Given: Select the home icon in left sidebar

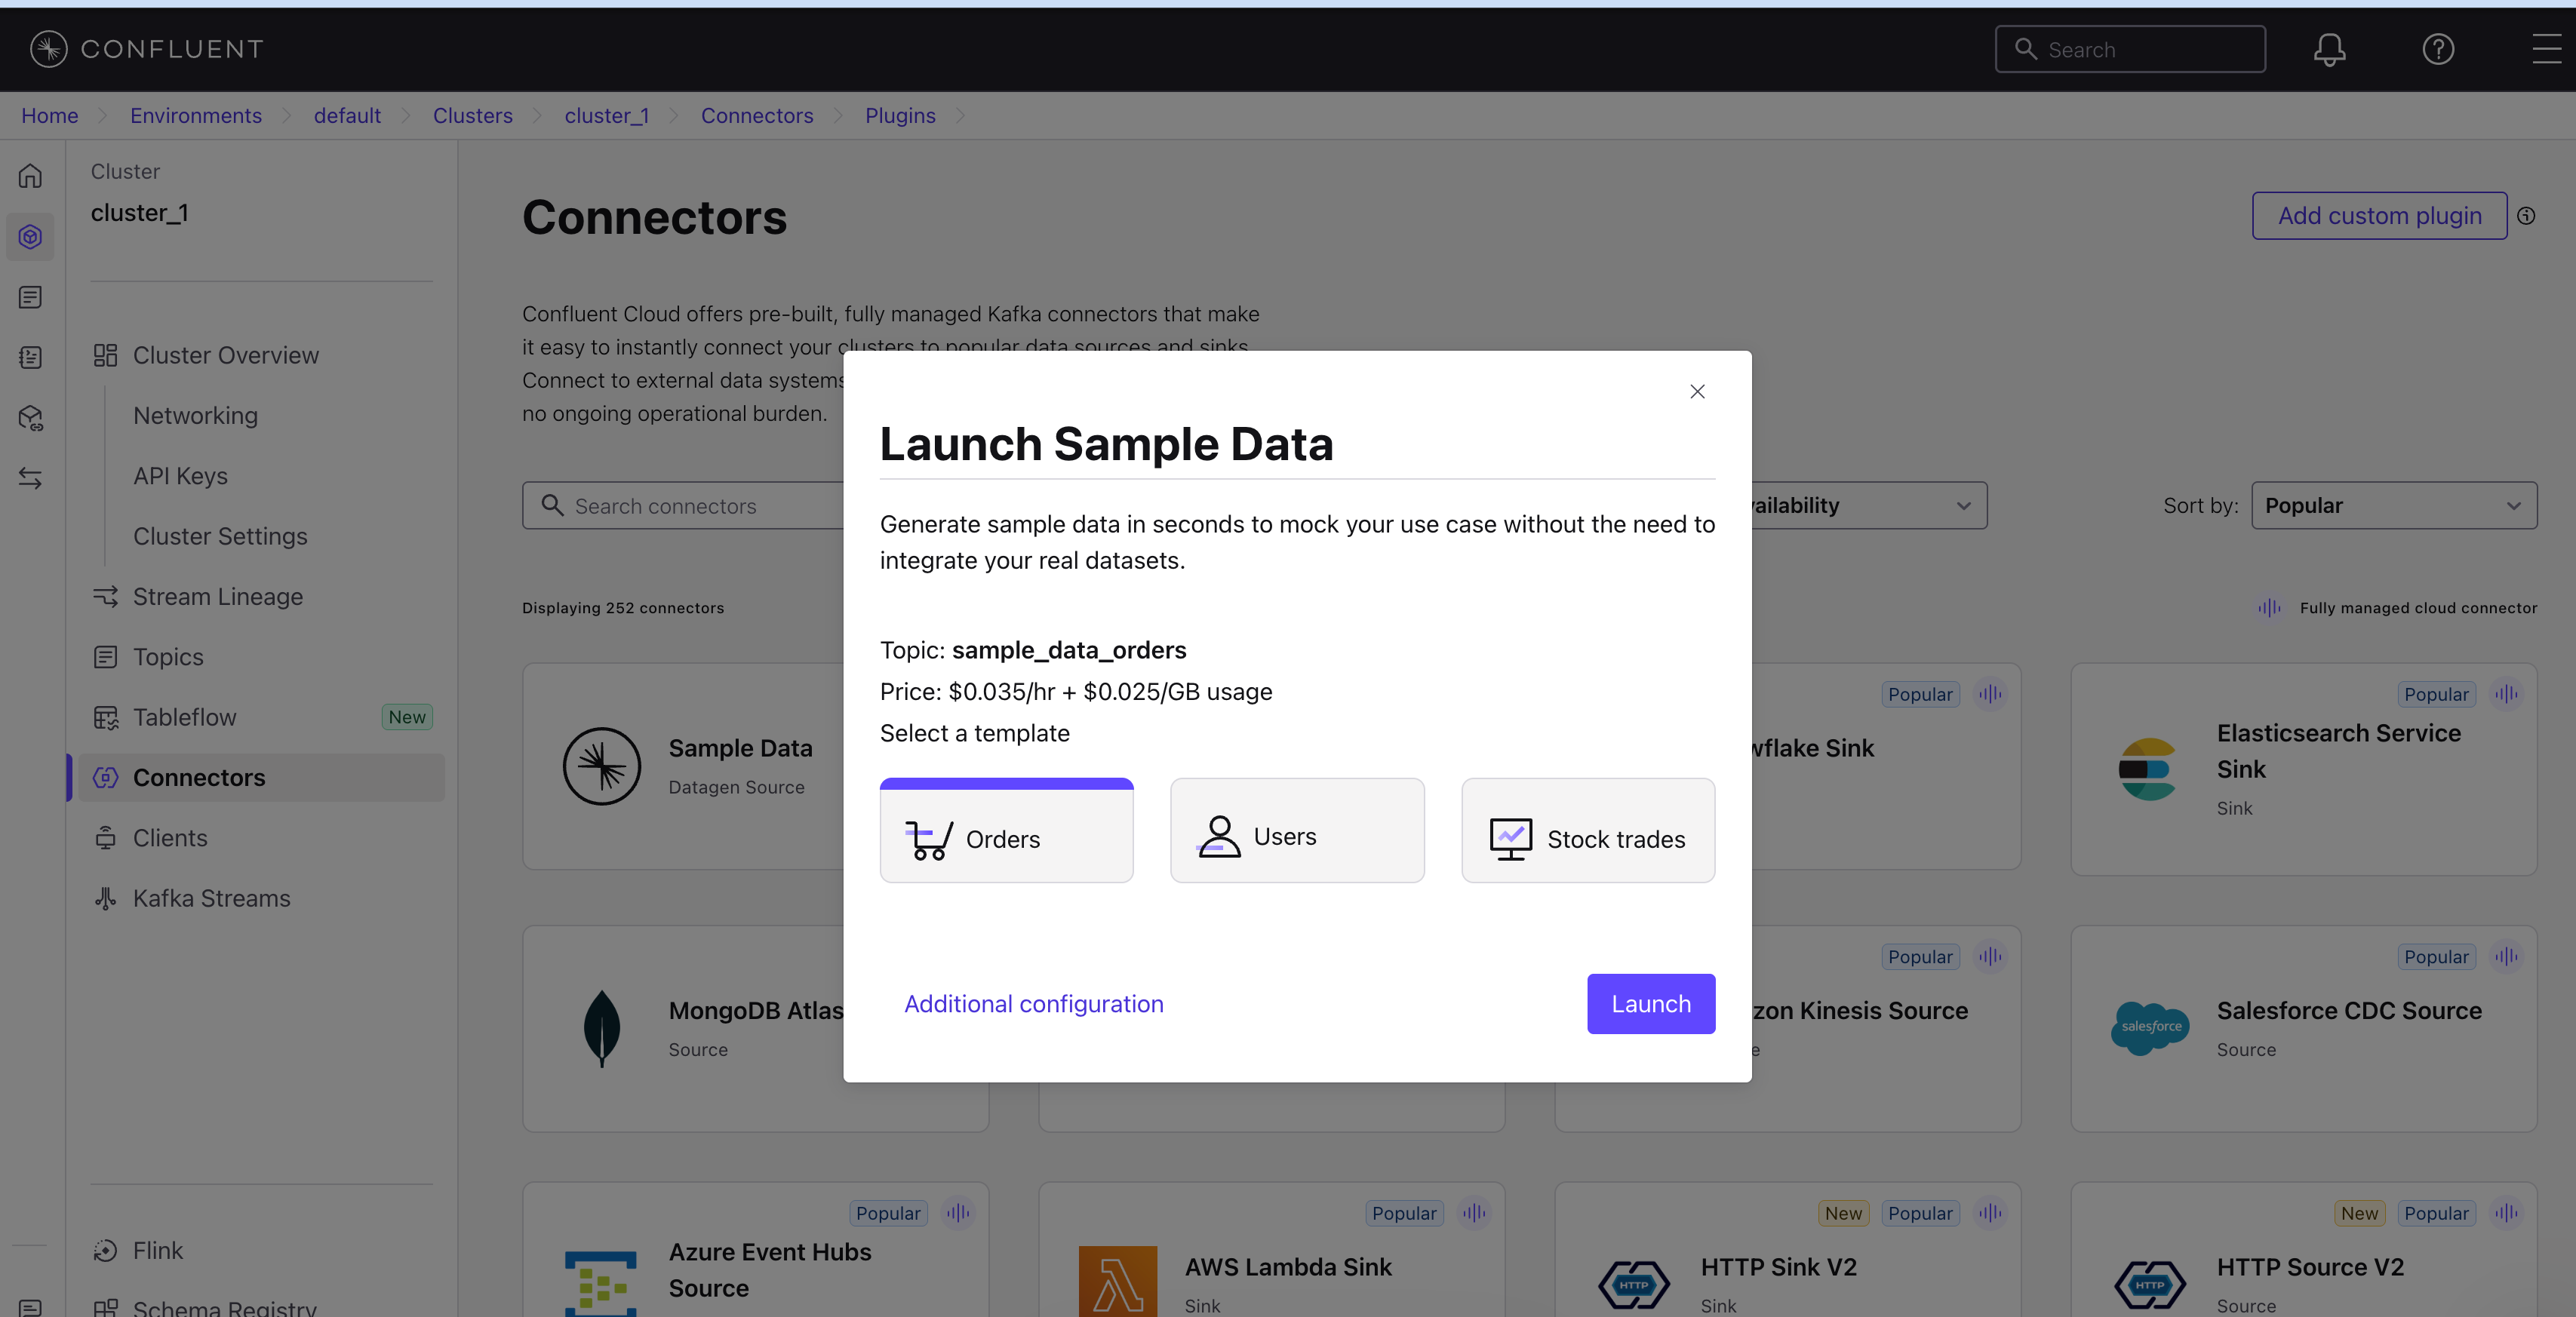Looking at the screenshot, I should point(29,175).
